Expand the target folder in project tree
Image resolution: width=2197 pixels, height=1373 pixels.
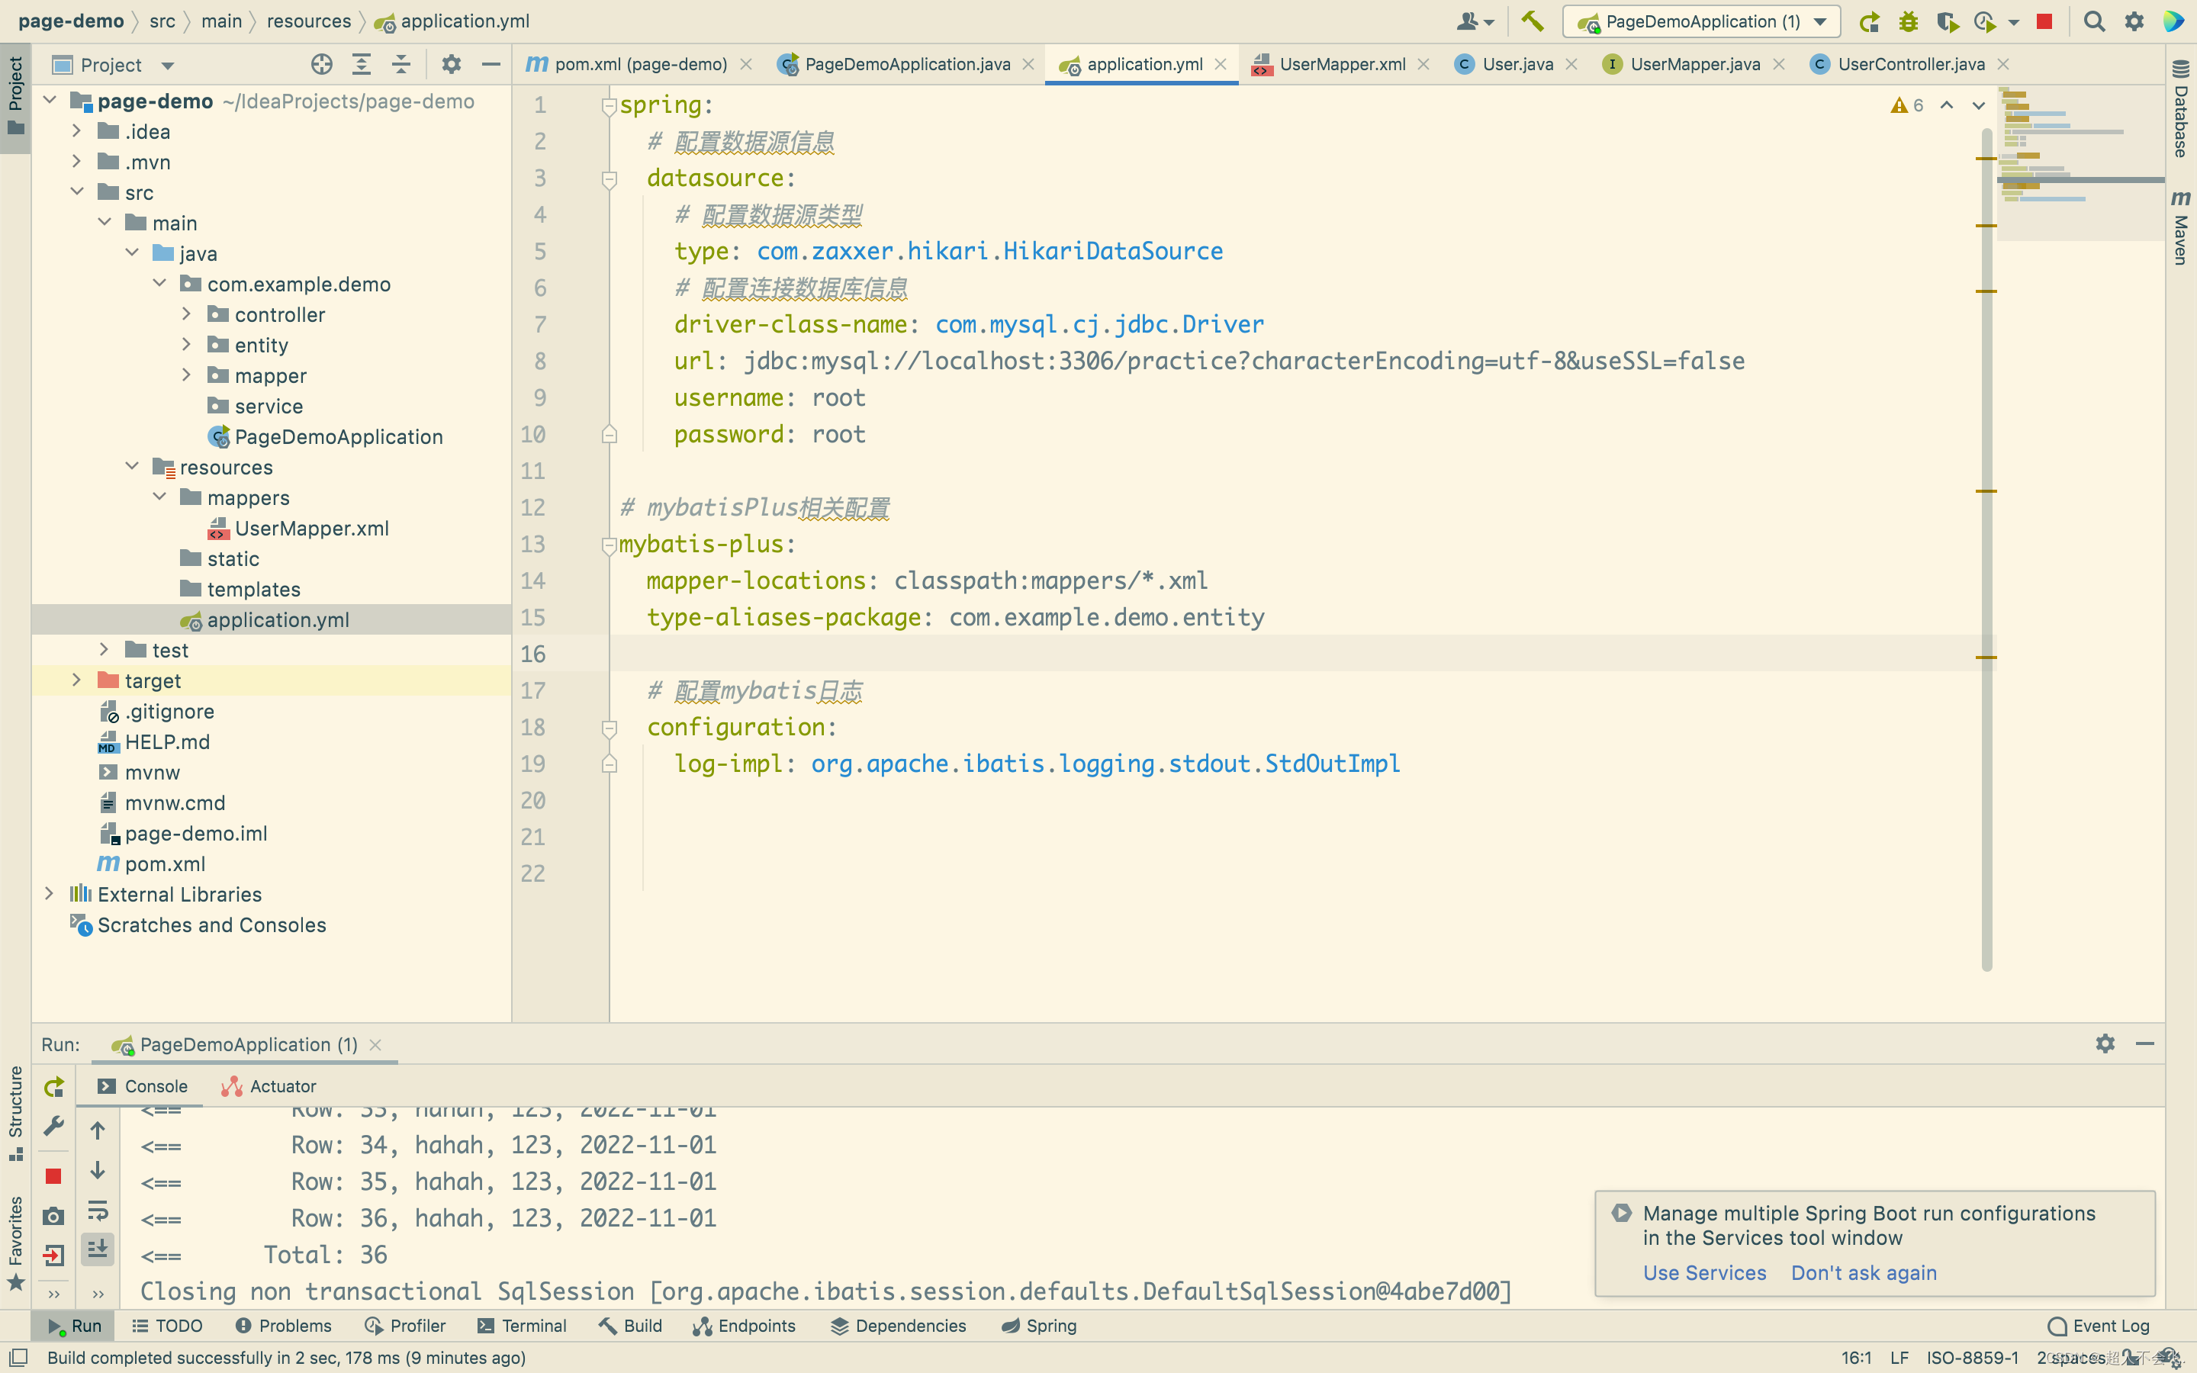pos(76,680)
